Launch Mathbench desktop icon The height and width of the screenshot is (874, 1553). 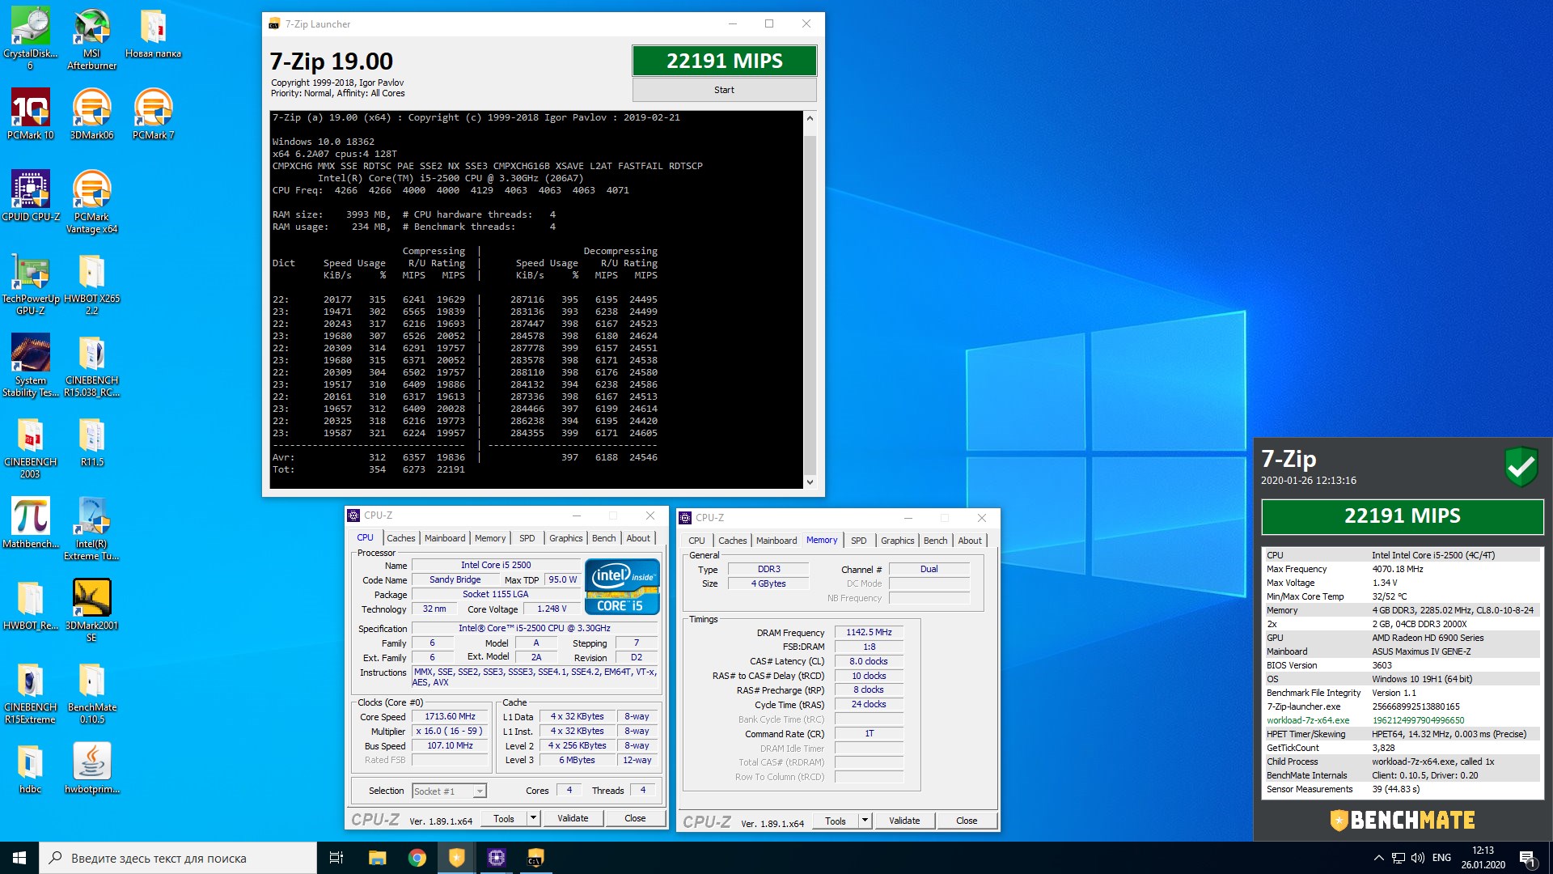(31, 523)
